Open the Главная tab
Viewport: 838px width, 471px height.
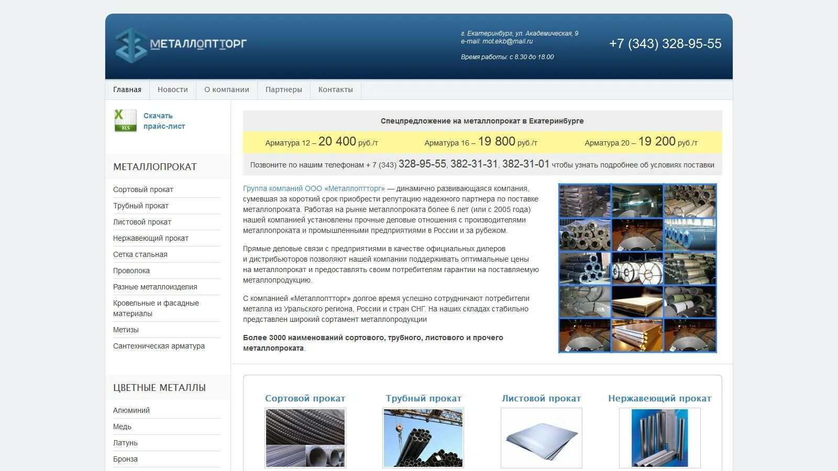127,89
